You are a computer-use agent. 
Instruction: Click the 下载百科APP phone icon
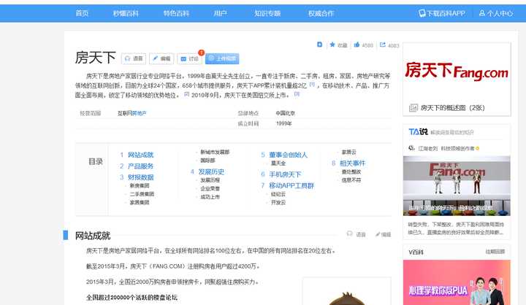(422, 13)
